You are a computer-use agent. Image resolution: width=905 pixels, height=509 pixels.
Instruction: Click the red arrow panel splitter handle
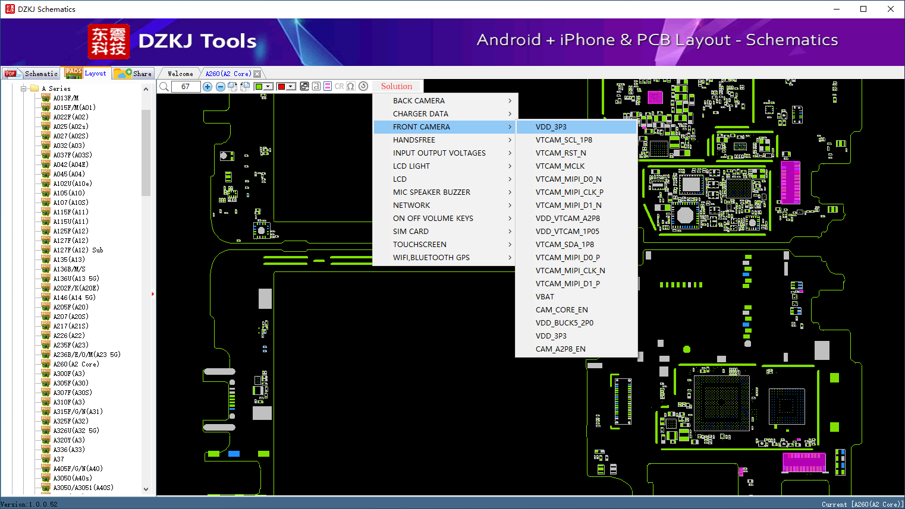click(x=153, y=293)
